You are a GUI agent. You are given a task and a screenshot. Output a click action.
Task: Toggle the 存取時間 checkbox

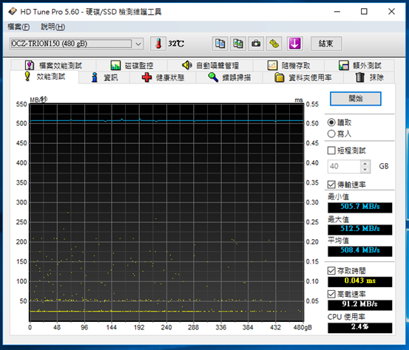coord(331,271)
